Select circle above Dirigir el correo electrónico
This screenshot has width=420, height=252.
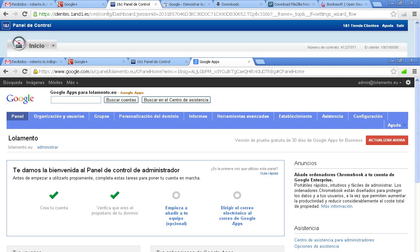pyautogui.click(x=237, y=195)
